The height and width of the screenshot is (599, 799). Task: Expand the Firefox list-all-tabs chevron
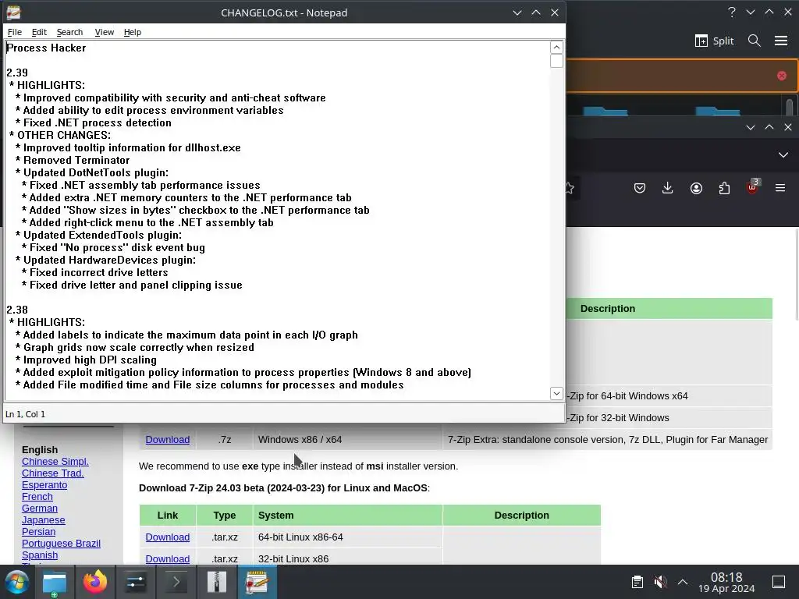pyautogui.click(x=783, y=155)
